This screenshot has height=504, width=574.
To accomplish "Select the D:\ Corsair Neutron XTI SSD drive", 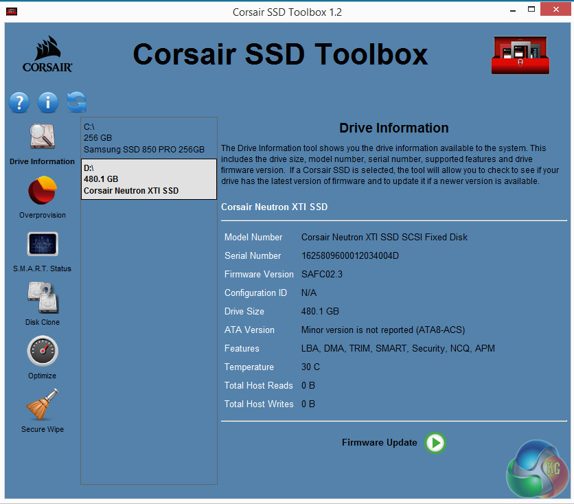I will (148, 179).
